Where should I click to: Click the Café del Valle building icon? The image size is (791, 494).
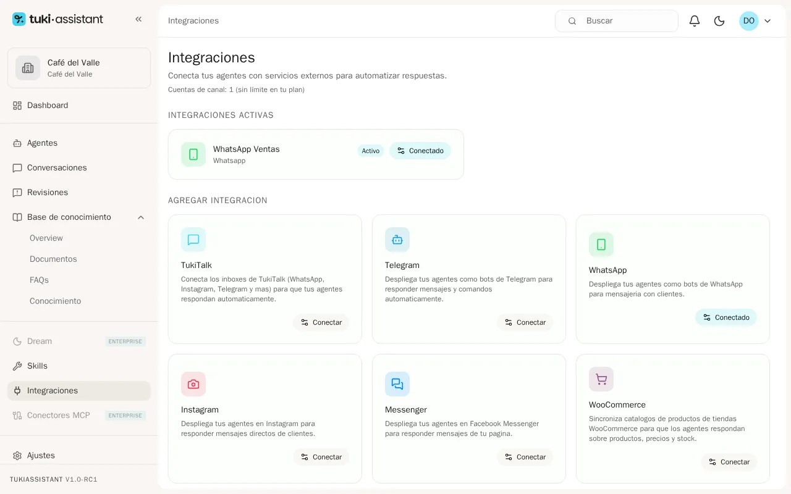point(28,68)
